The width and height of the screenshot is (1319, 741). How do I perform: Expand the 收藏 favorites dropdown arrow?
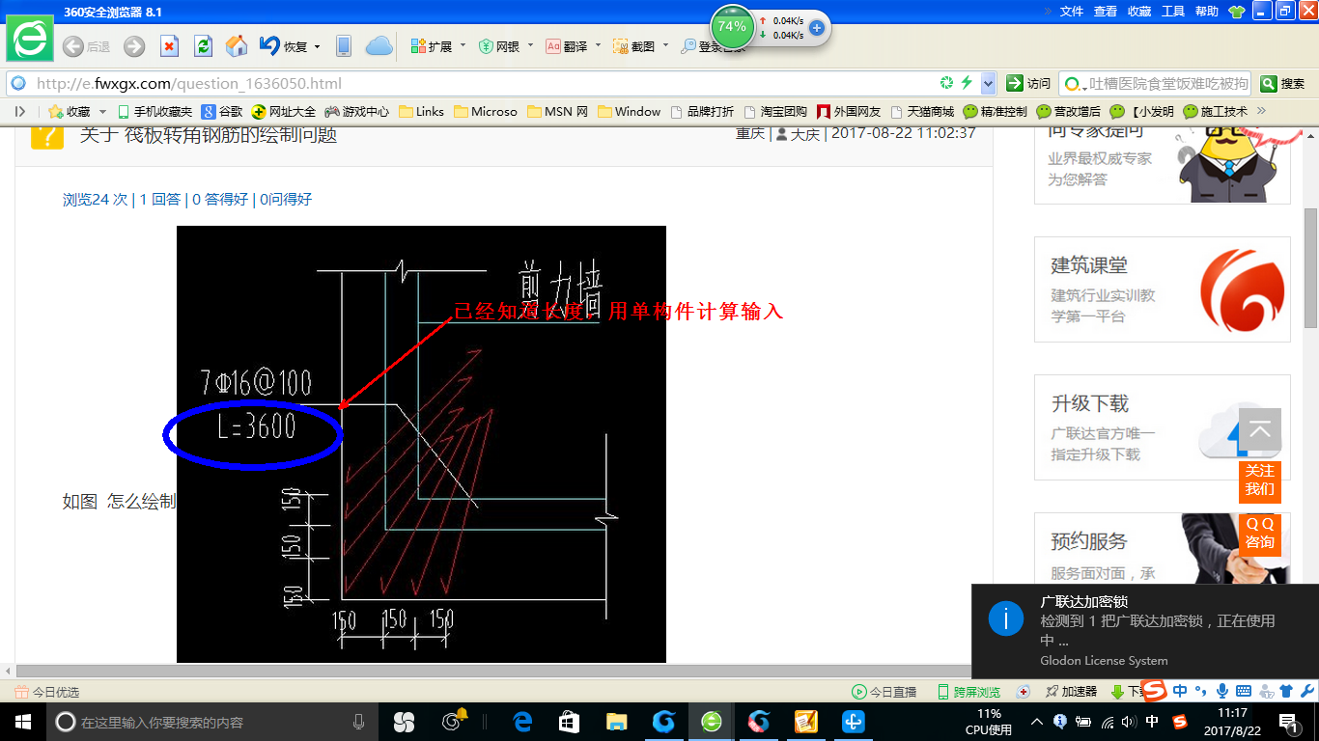tap(103, 112)
